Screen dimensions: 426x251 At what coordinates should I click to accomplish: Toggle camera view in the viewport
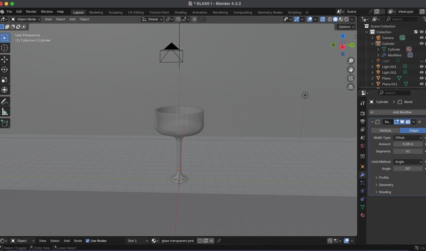click(x=351, y=78)
